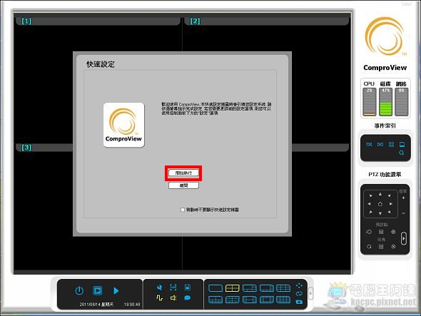The height and width of the screenshot is (316, 421).
Task: Click the highlighted start button in the wizard
Action: [183, 173]
